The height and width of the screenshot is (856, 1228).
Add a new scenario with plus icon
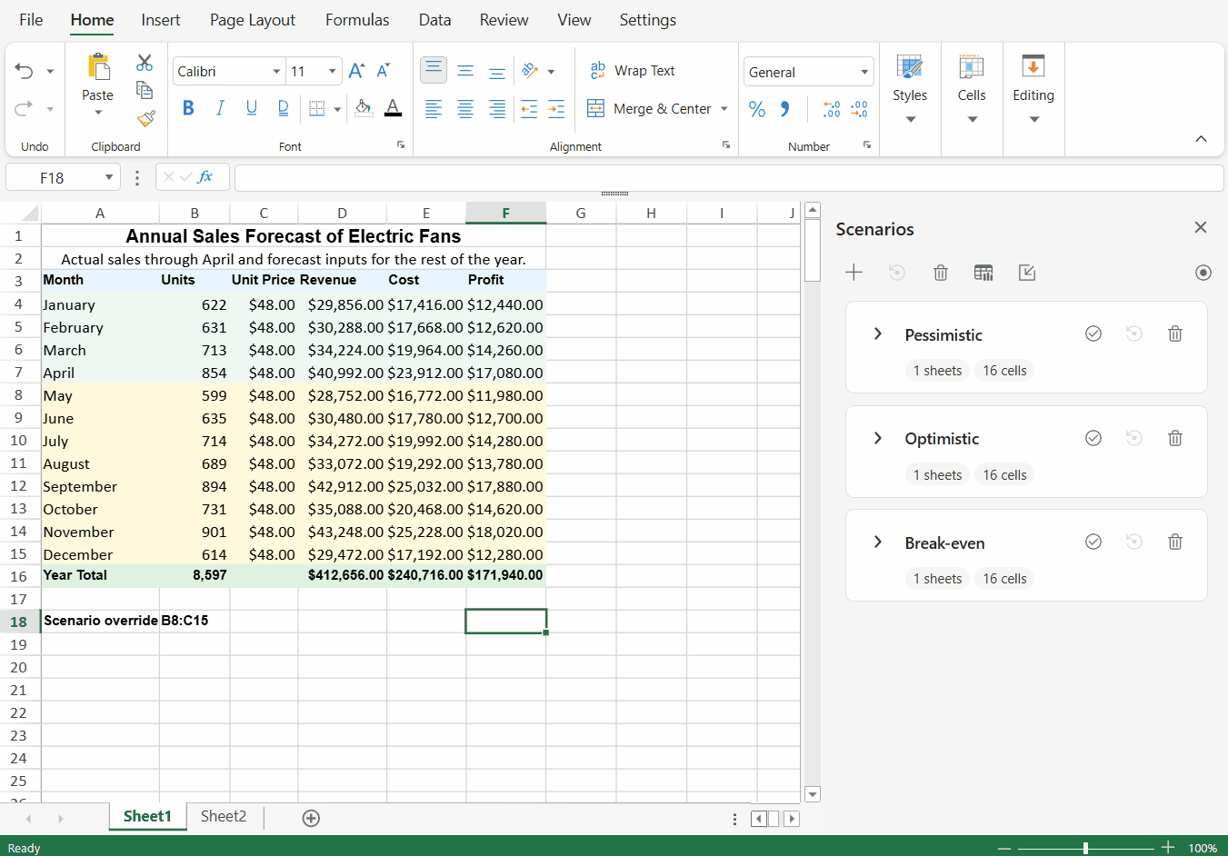854,273
